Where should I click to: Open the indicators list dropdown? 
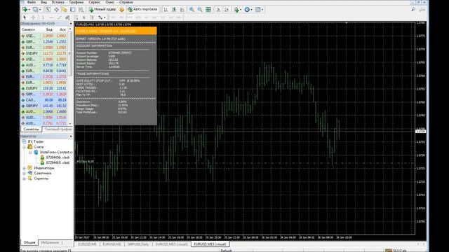click(x=241, y=10)
